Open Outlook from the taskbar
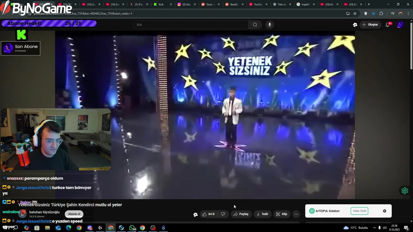 pos(58,228)
